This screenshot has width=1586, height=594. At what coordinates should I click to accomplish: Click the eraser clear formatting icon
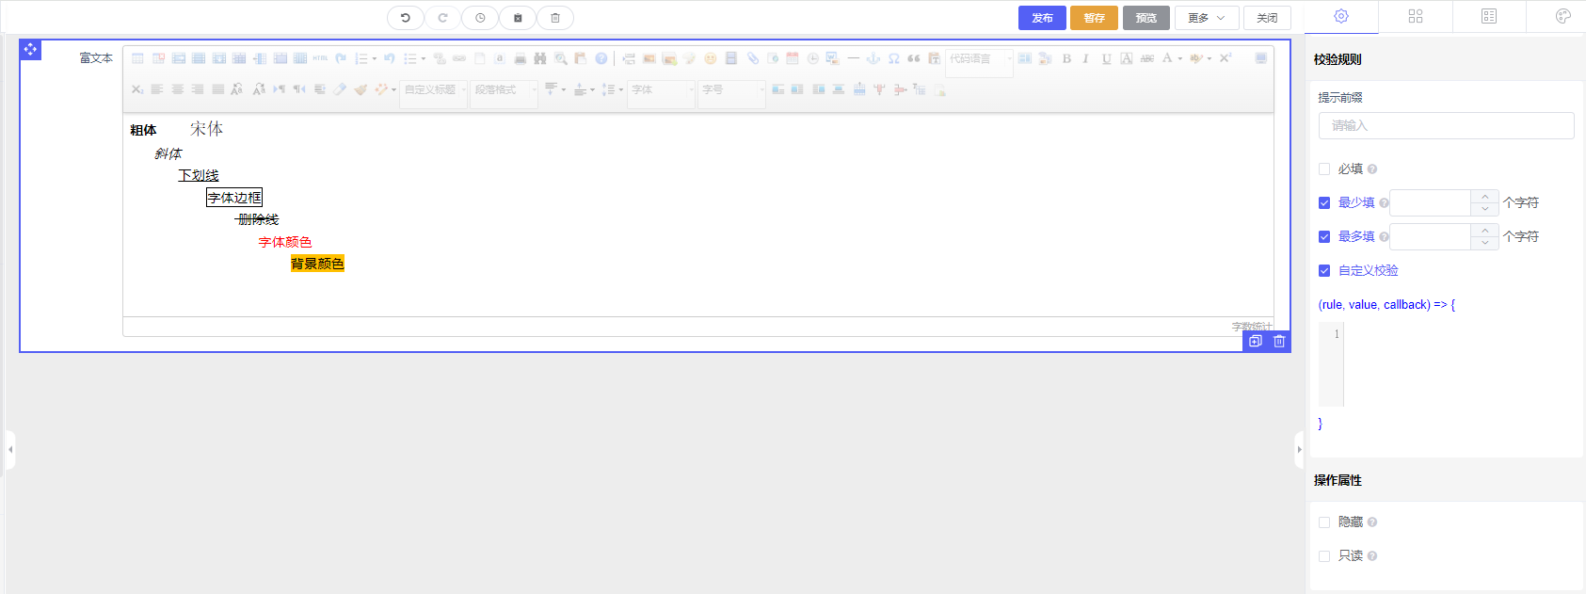coord(340,89)
